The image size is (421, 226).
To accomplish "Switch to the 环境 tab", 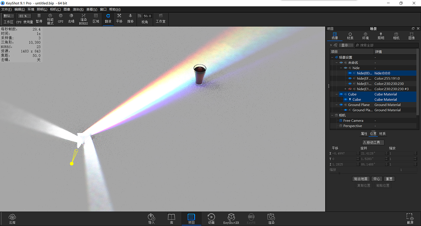I will (x=365, y=36).
